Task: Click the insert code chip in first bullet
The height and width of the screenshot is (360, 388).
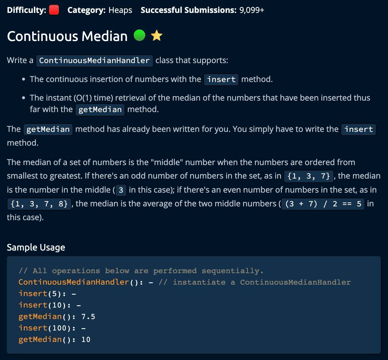Action: (221, 79)
